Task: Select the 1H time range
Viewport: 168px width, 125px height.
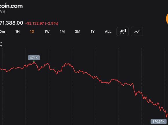Action: [17, 32]
